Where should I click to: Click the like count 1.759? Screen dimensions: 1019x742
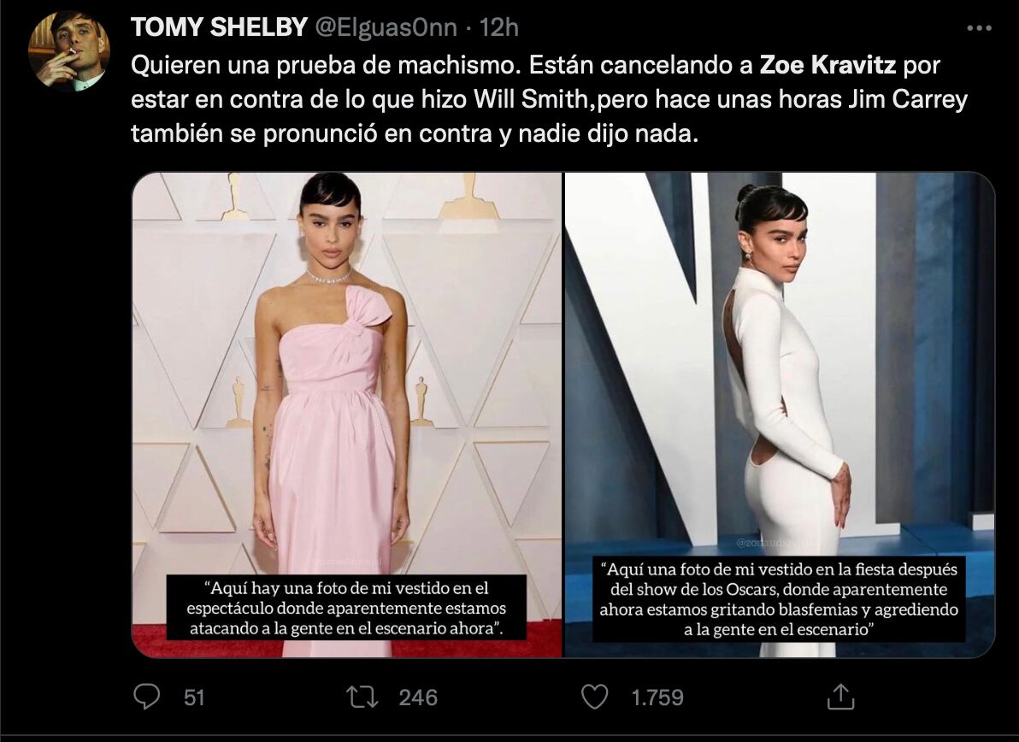pyautogui.click(x=657, y=698)
